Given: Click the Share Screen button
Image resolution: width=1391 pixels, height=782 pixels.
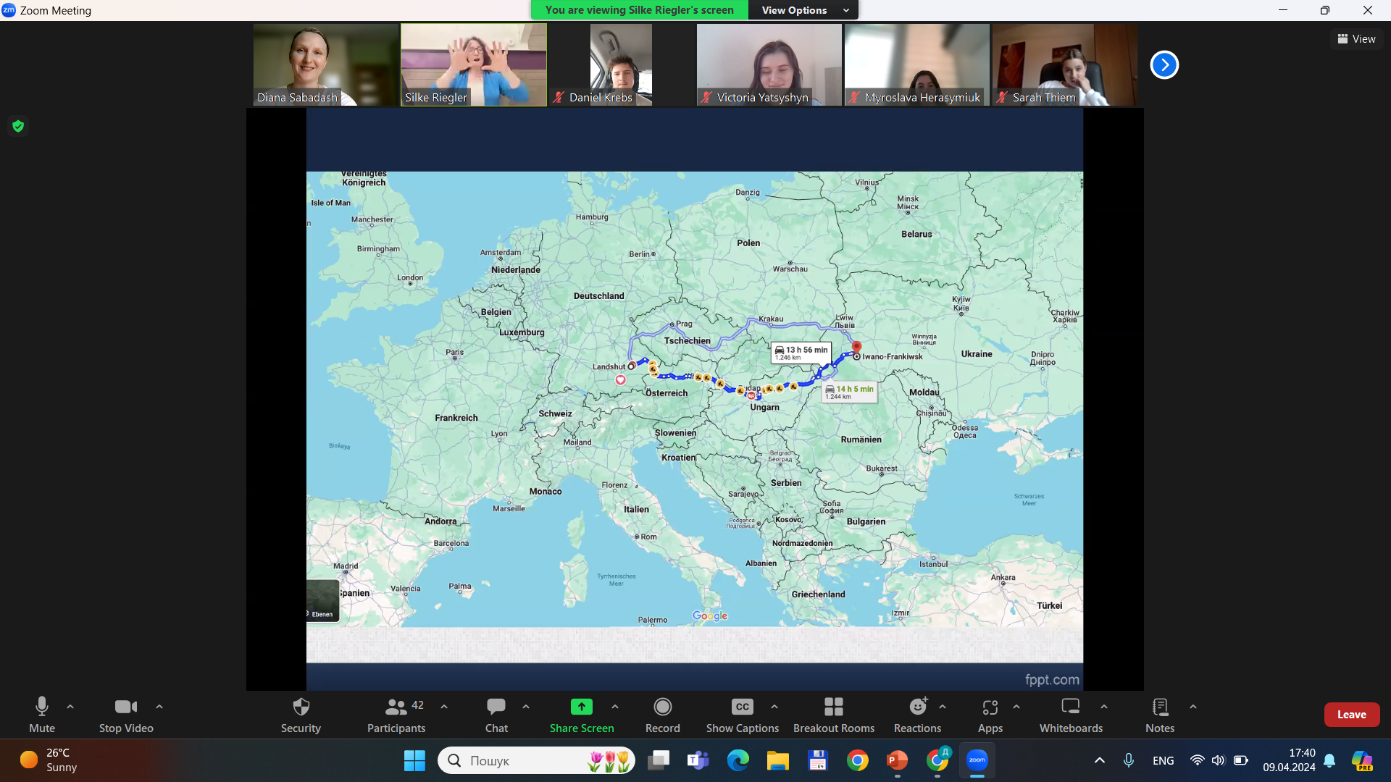Looking at the screenshot, I should pos(581,714).
